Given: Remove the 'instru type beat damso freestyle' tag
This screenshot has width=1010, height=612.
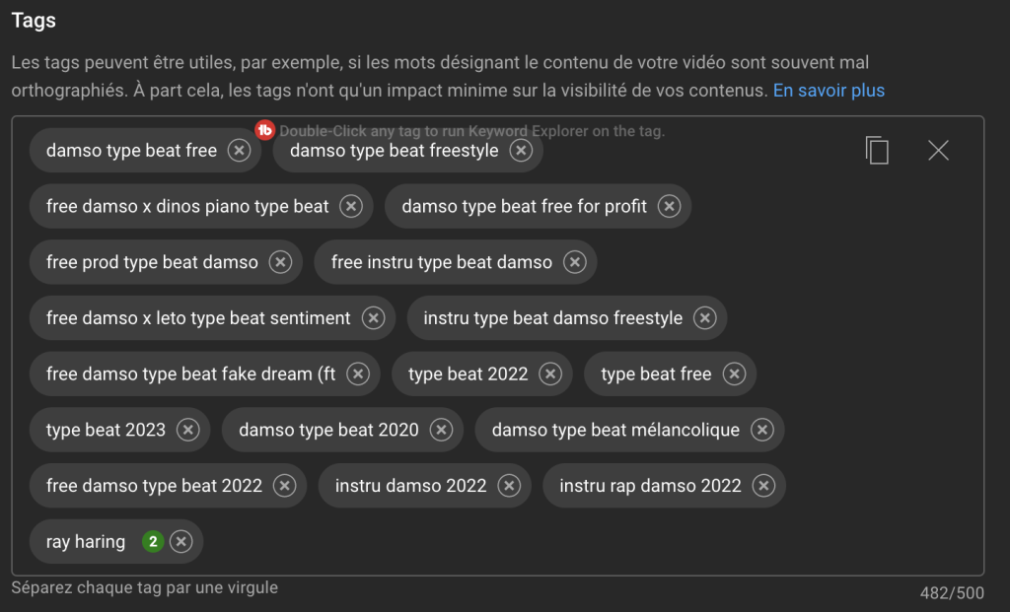Looking at the screenshot, I should [x=704, y=318].
